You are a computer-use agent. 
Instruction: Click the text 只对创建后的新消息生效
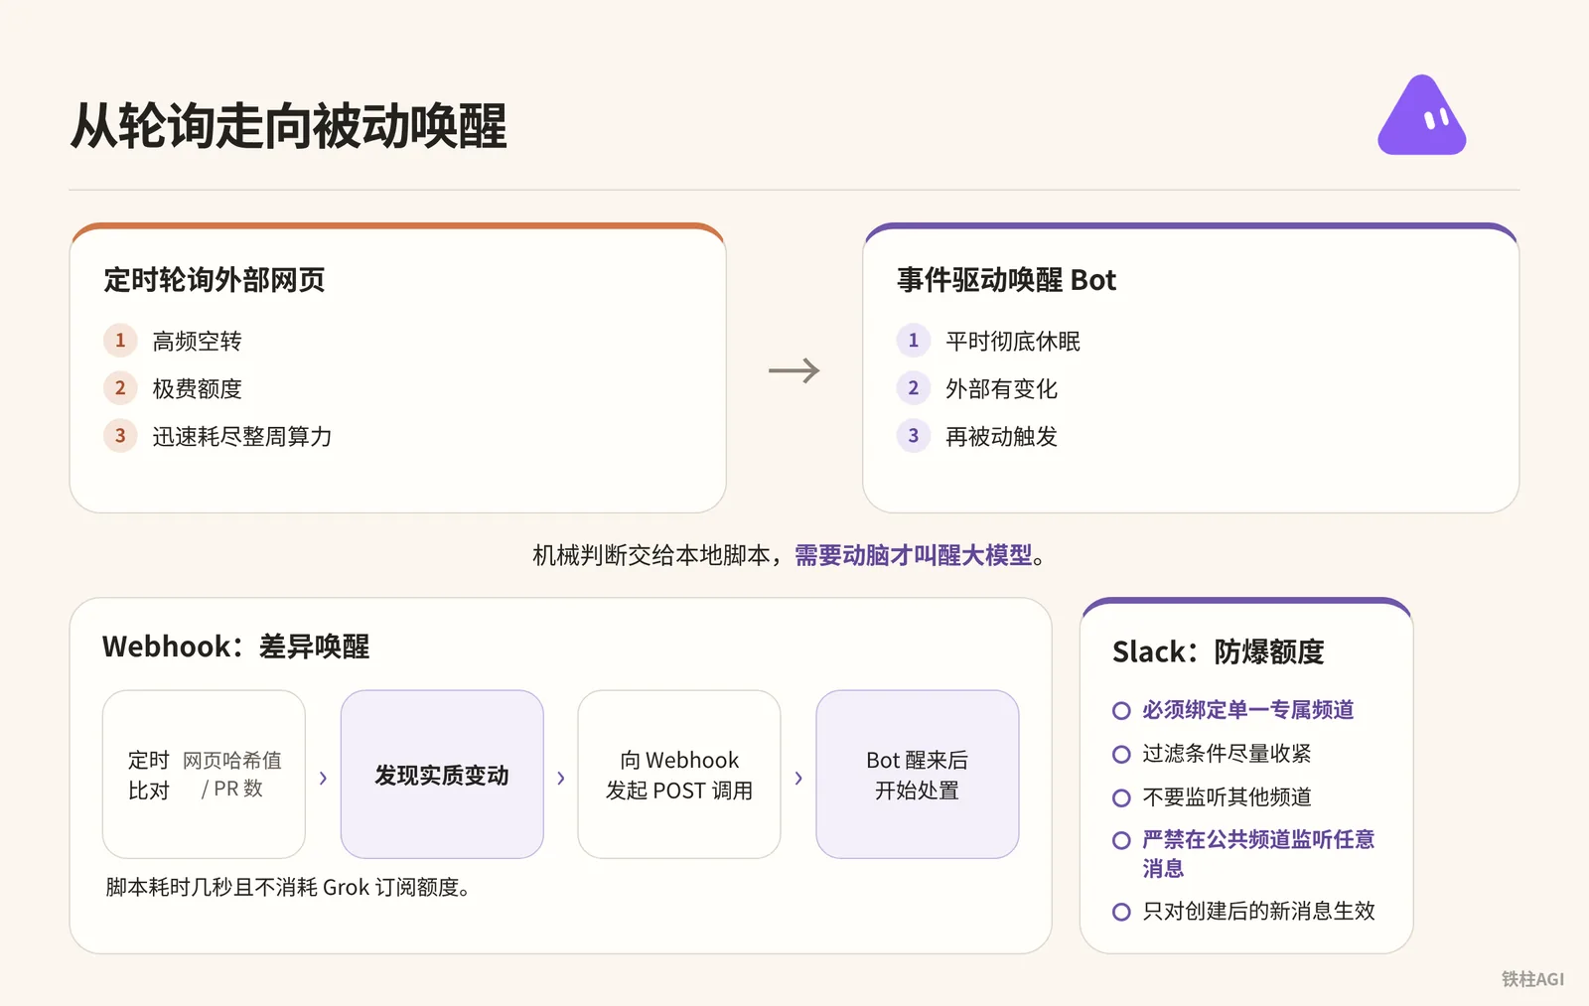pyautogui.click(x=1258, y=911)
